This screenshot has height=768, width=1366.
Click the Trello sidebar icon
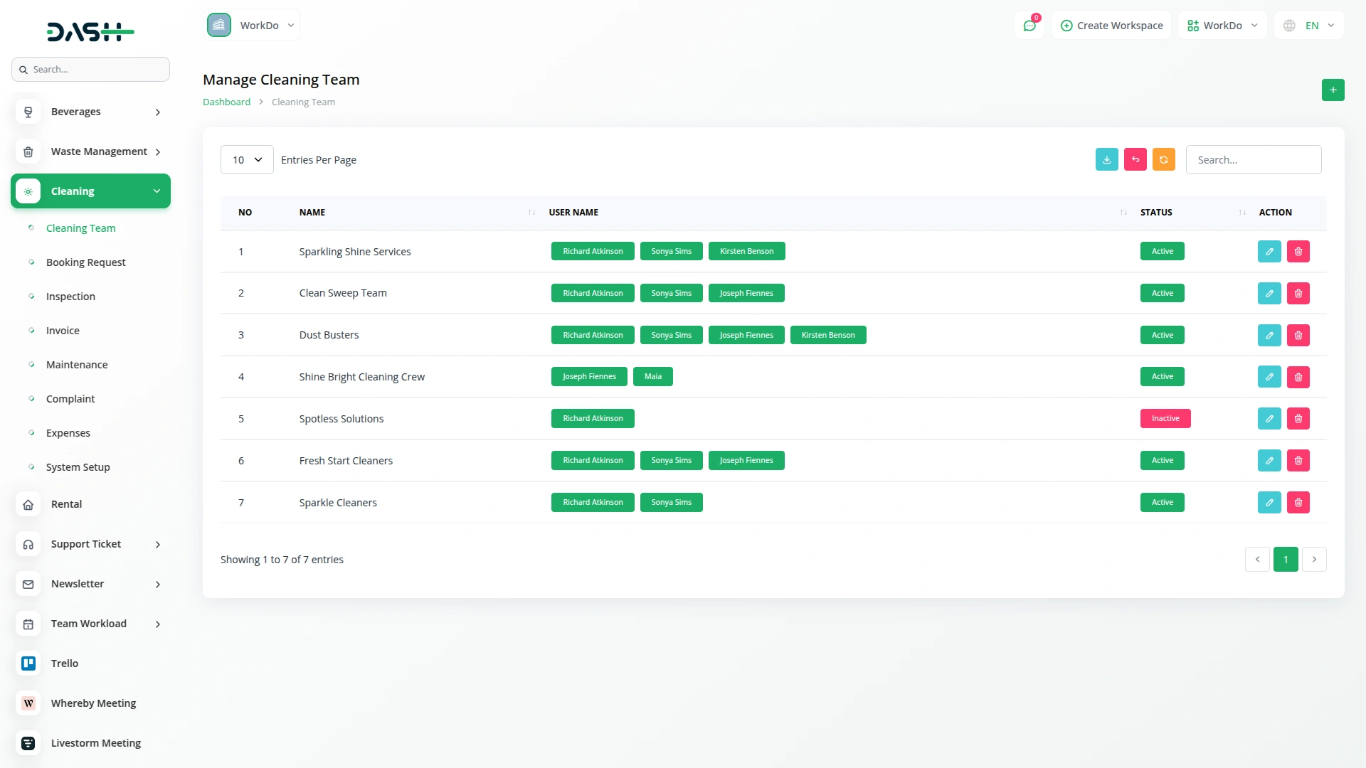click(x=28, y=663)
